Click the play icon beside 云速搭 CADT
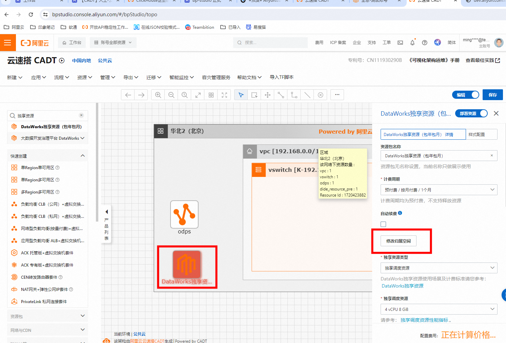The image size is (506, 343). 62,61
